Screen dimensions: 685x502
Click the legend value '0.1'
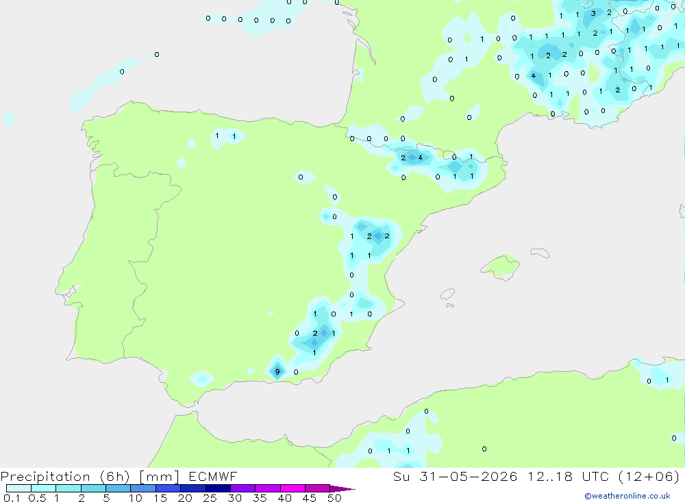pos(12,498)
